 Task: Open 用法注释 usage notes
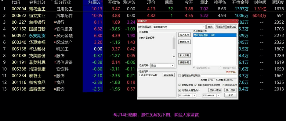click(x=220, y=27)
